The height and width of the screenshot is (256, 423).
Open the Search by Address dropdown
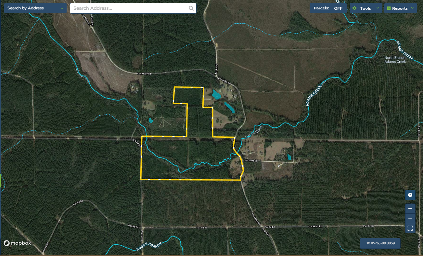(x=35, y=8)
